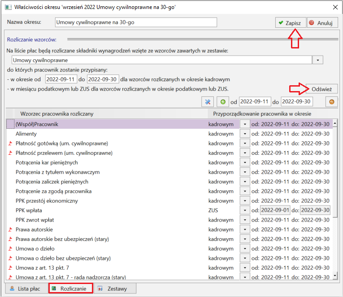Screen dimensions: 343x297
Task: Switch to the Zestawy tab
Action: (x=115, y=288)
